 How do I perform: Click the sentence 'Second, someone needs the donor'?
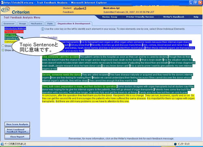point(62,75)
